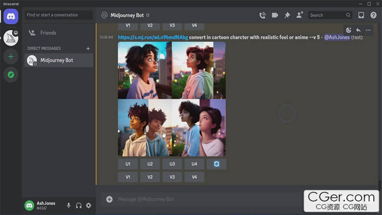382x215 pixels.
Task: Create DM plus icon beside Direct Messages
Action: [x=88, y=49]
